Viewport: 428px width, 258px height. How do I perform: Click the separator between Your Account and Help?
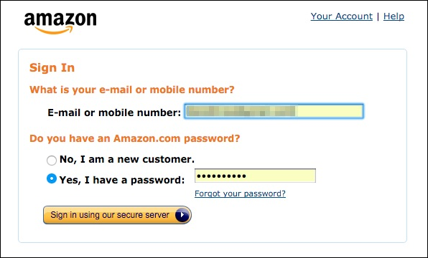pos(378,16)
